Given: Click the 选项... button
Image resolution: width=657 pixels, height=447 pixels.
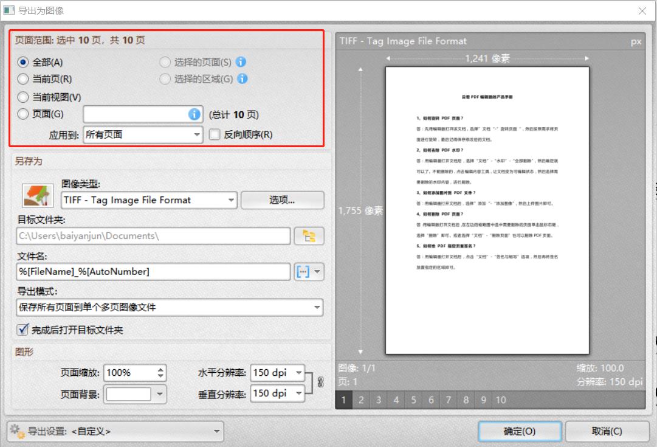Looking at the screenshot, I should click(x=282, y=200).
